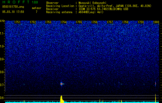Screen dimensions: 162x103
Task: Click the 1800 time marker
Action: pos(156,22)
